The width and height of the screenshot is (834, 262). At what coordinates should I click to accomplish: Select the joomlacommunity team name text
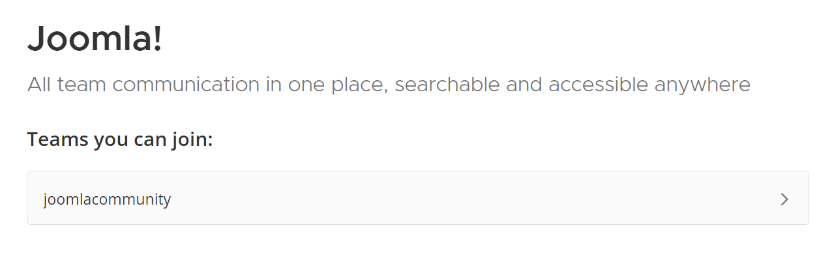pos(107,199)
